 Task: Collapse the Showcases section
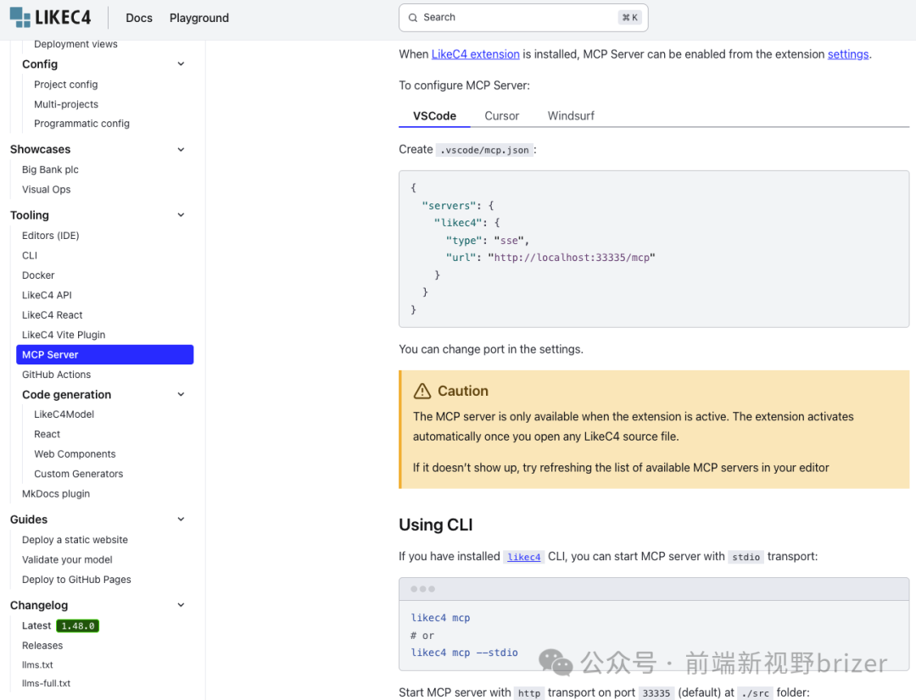pyautogui.click(x=181, y=149)
